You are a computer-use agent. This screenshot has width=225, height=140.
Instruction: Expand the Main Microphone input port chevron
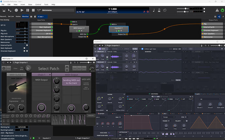[x=30, y=37]
